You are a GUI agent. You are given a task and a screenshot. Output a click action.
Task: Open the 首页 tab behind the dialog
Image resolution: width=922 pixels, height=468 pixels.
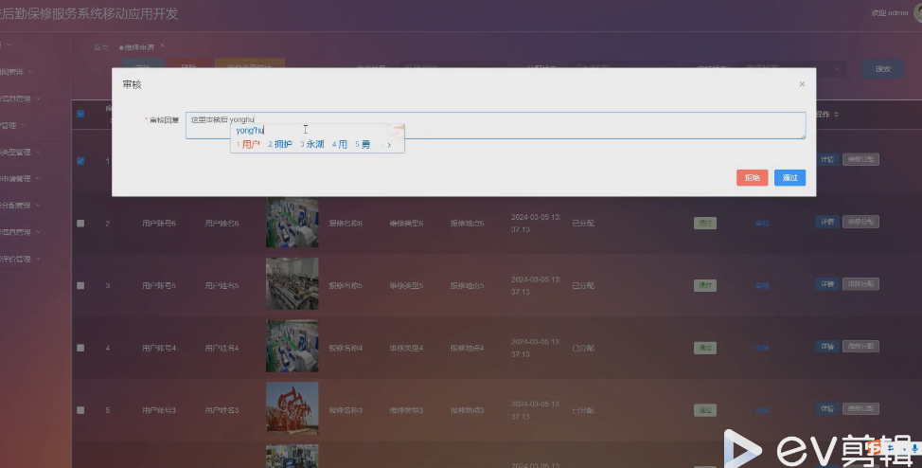[101, 47]
